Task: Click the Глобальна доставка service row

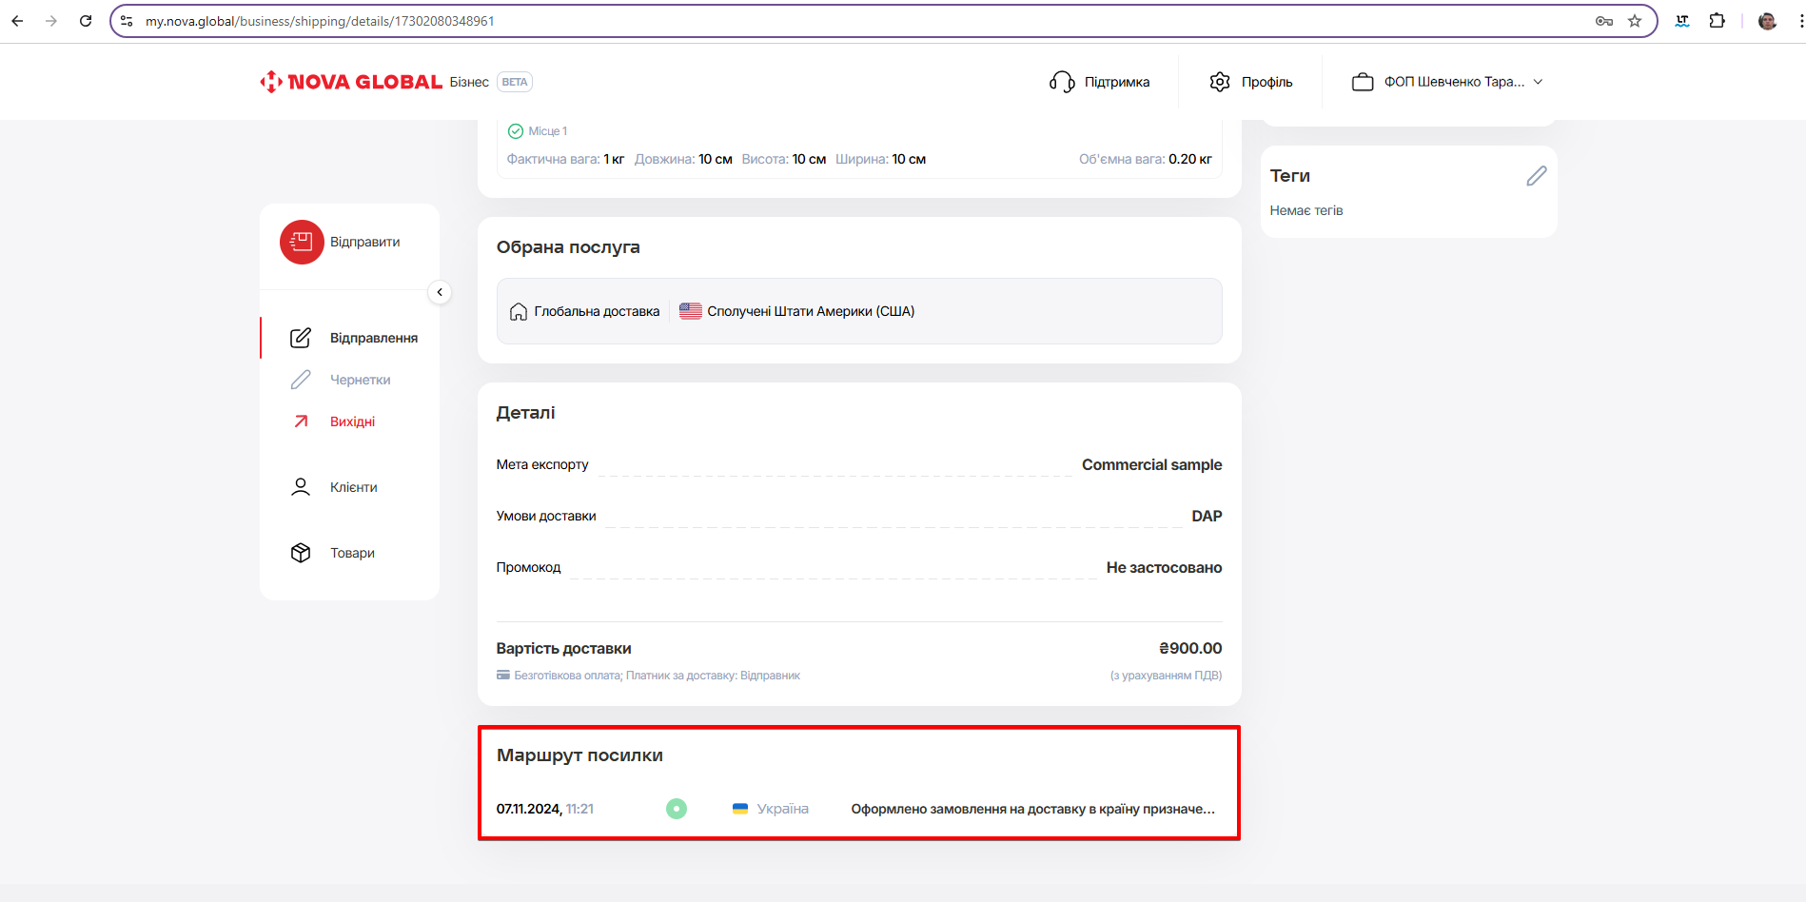Action: 597,311
